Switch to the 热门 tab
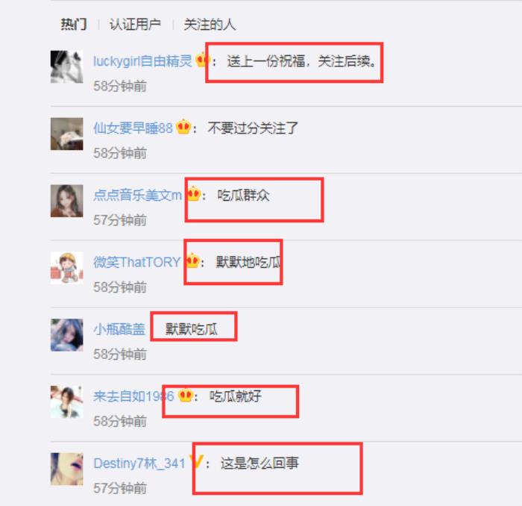Screen dimensions: 522x506 click(x=74, y=25)
